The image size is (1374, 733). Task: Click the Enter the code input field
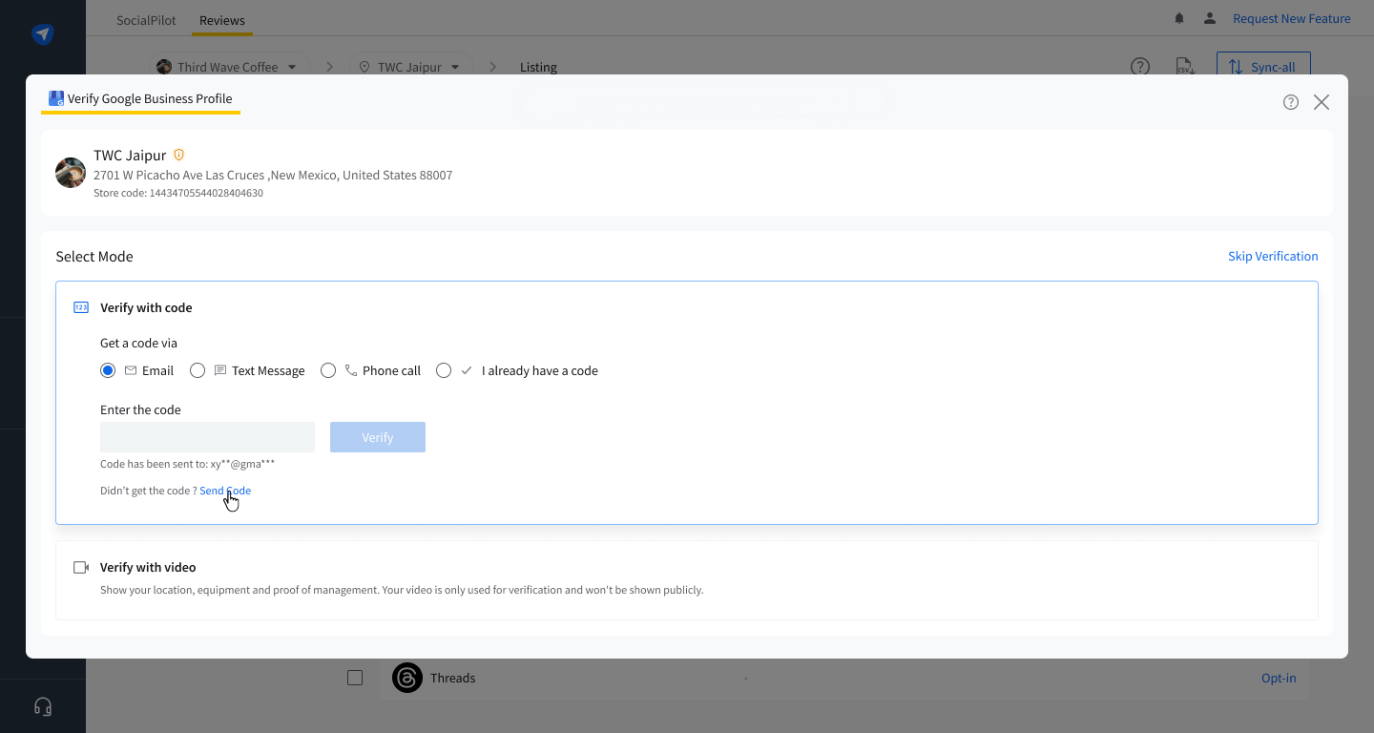[207, 437]
